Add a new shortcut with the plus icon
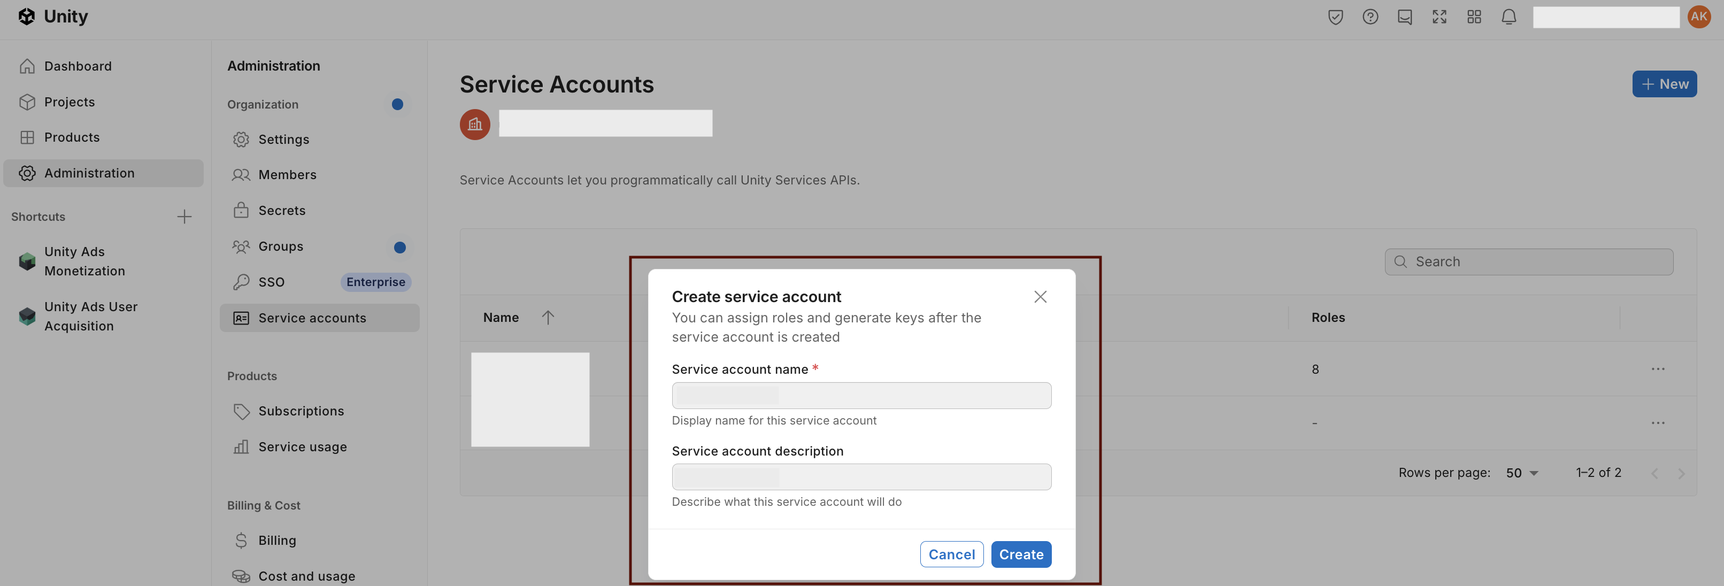The width and height of the screenshot is (1724, 586). [x=184, y=216]
